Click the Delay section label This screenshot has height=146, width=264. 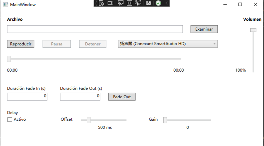pyautogui.click(x=13, y=113)
